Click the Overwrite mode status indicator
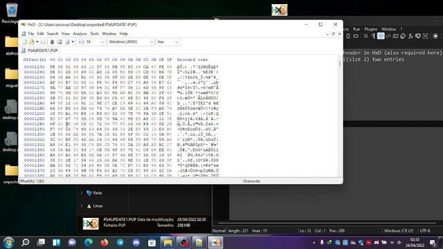The image size is (443, 249). [251, 181]
